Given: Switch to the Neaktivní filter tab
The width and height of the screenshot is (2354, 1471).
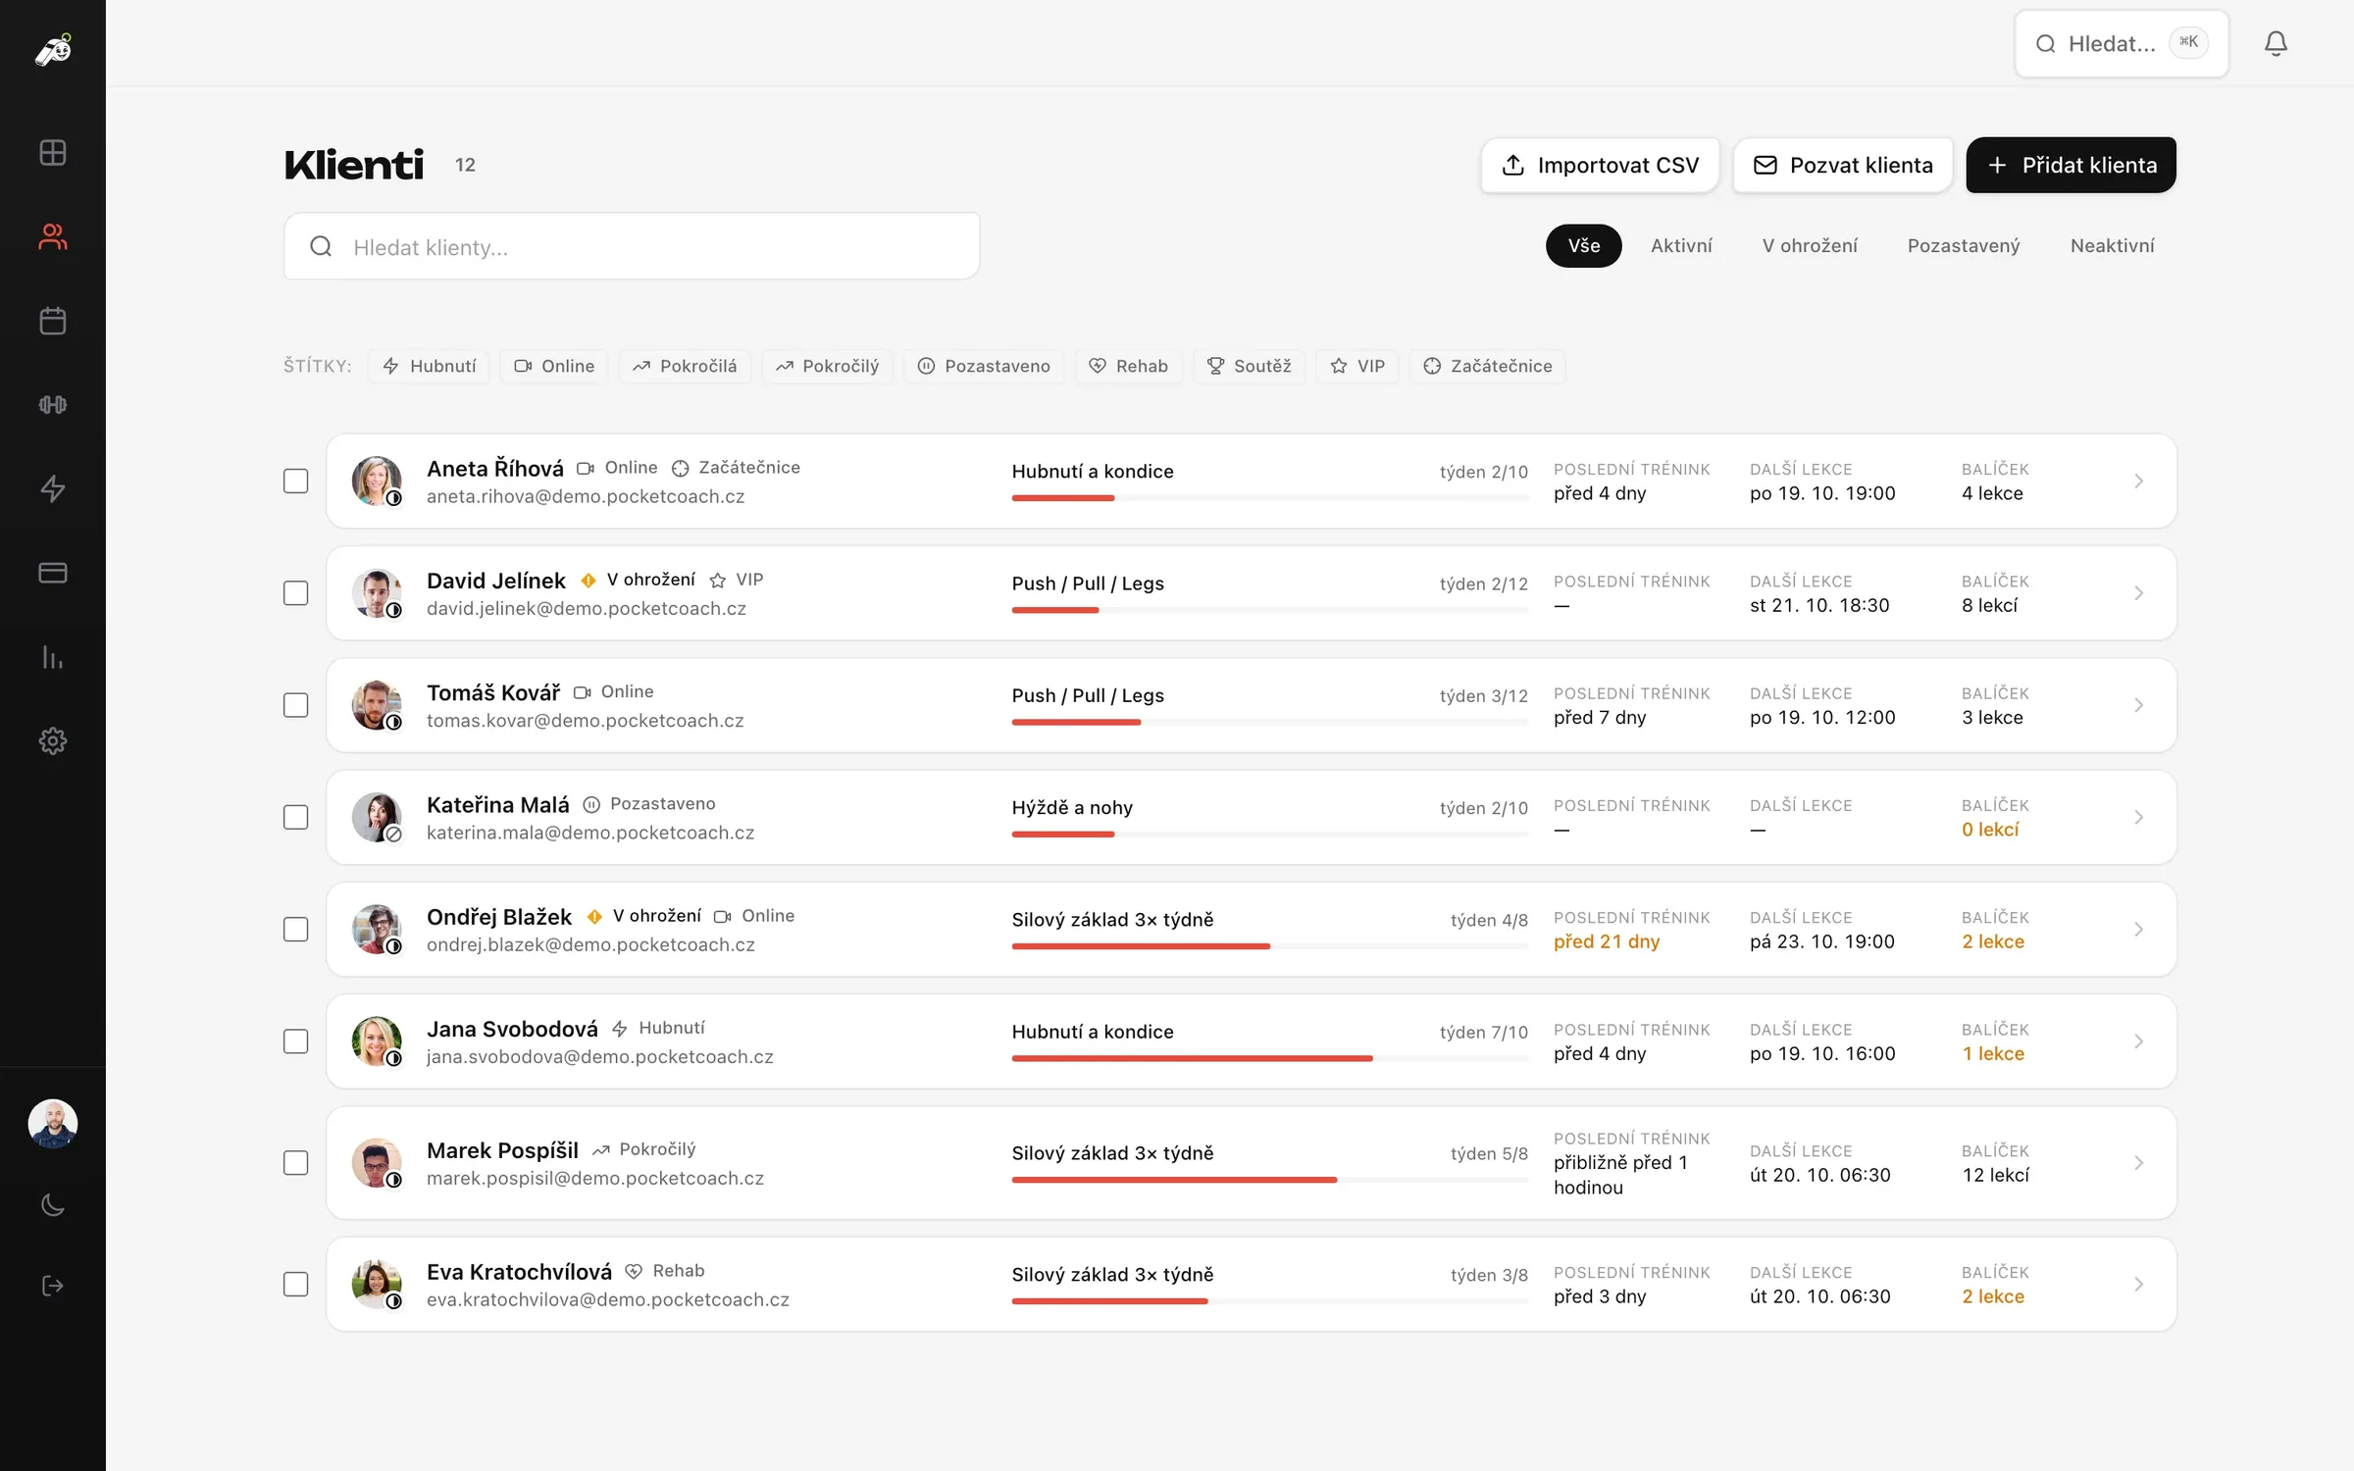Looking at the screenshot, I should [2112, 245].
